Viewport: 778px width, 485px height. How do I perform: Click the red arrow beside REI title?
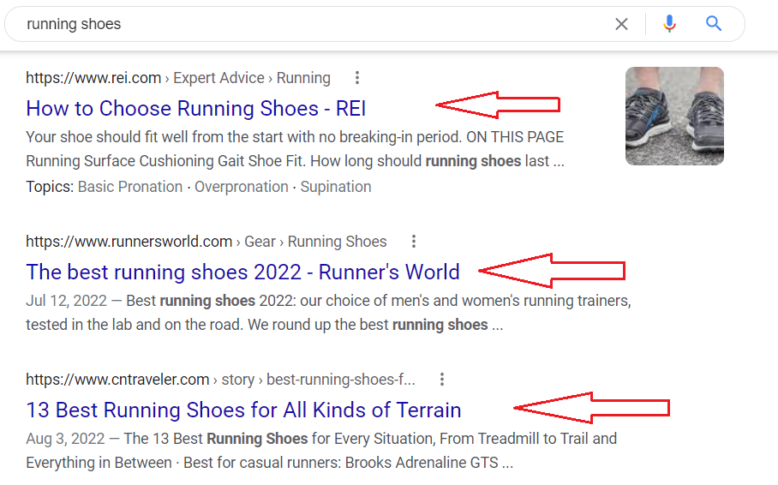click(498, 105)
